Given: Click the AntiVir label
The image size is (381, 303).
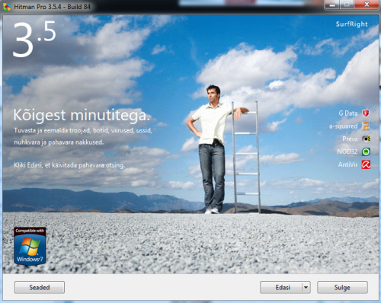Looking at the screenshot, I should pyautogui.click(x=347, y=164).
